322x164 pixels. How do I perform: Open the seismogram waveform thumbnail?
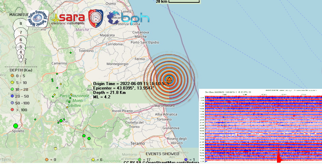tap(261, 126)
